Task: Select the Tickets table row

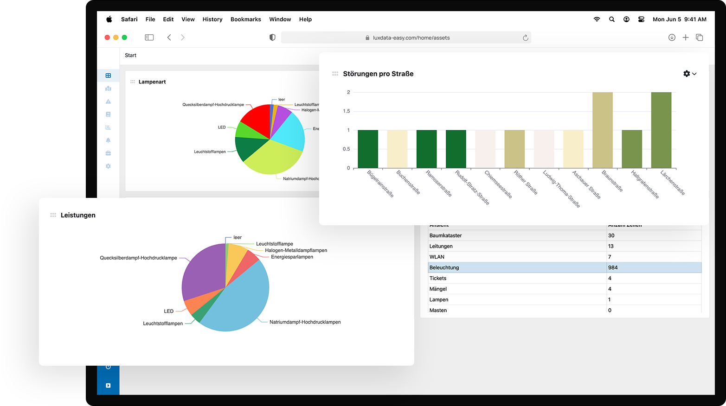Action: point(565,278)
